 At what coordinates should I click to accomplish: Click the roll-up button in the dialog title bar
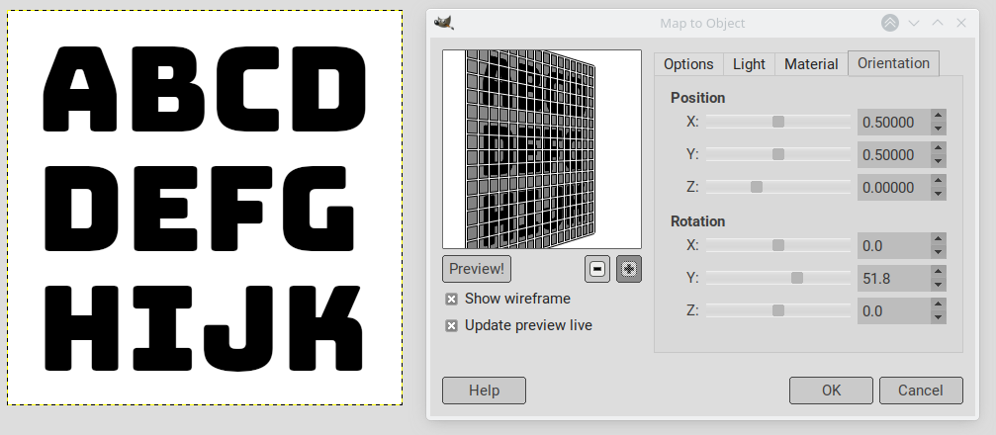890,23
